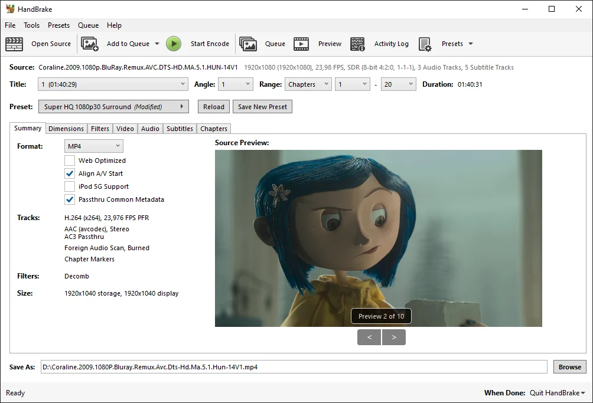Open the When Done Quit HandBrake dropdown
The image size is (593, 403).
point(558,393)
